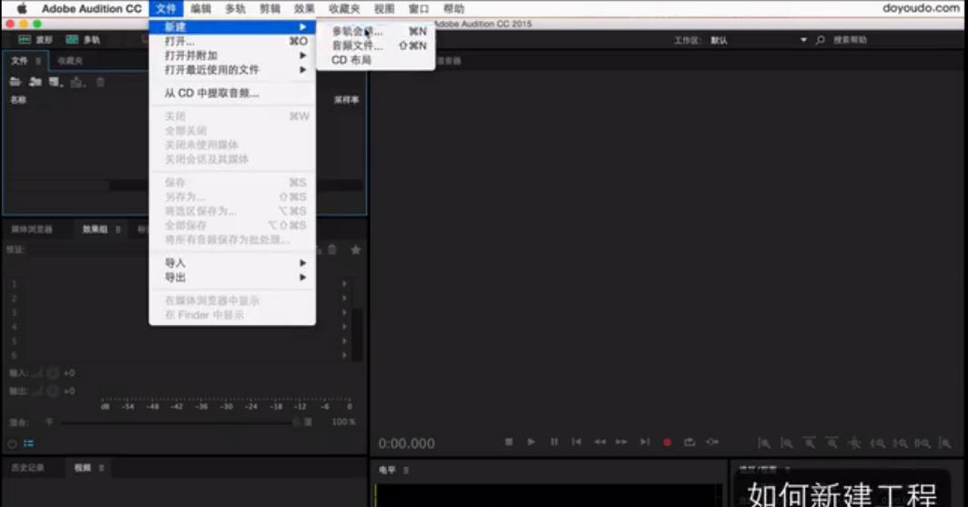Open the 帮助 menu
The width and height of the screenshot is (968, 507).
click(453, 8)
